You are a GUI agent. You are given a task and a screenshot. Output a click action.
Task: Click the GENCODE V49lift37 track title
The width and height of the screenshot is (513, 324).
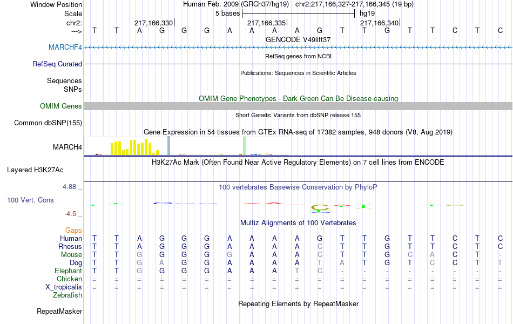coord(298,39)
